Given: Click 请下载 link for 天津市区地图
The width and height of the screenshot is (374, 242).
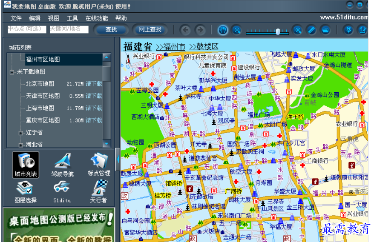Looking at the screenshot, I should click(94, 96).
